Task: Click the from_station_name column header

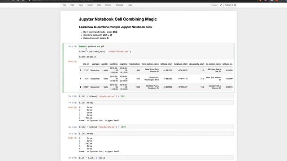Action: coord(150,64)
